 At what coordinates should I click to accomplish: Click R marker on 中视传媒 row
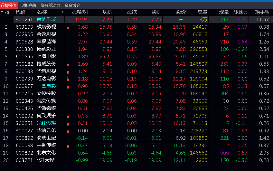(68, 147)
